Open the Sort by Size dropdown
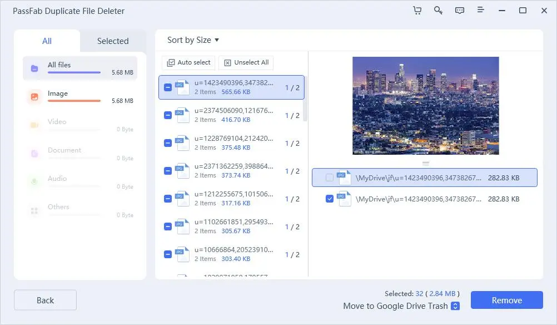 [193, 40]
